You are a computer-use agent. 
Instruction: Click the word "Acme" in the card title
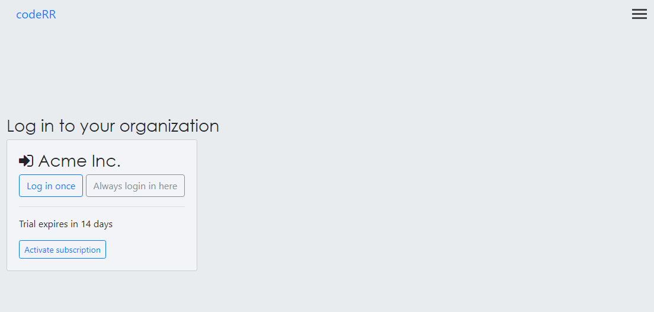point(60,161)
